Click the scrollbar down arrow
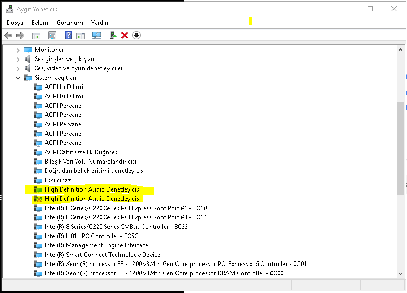 (400, 273)
